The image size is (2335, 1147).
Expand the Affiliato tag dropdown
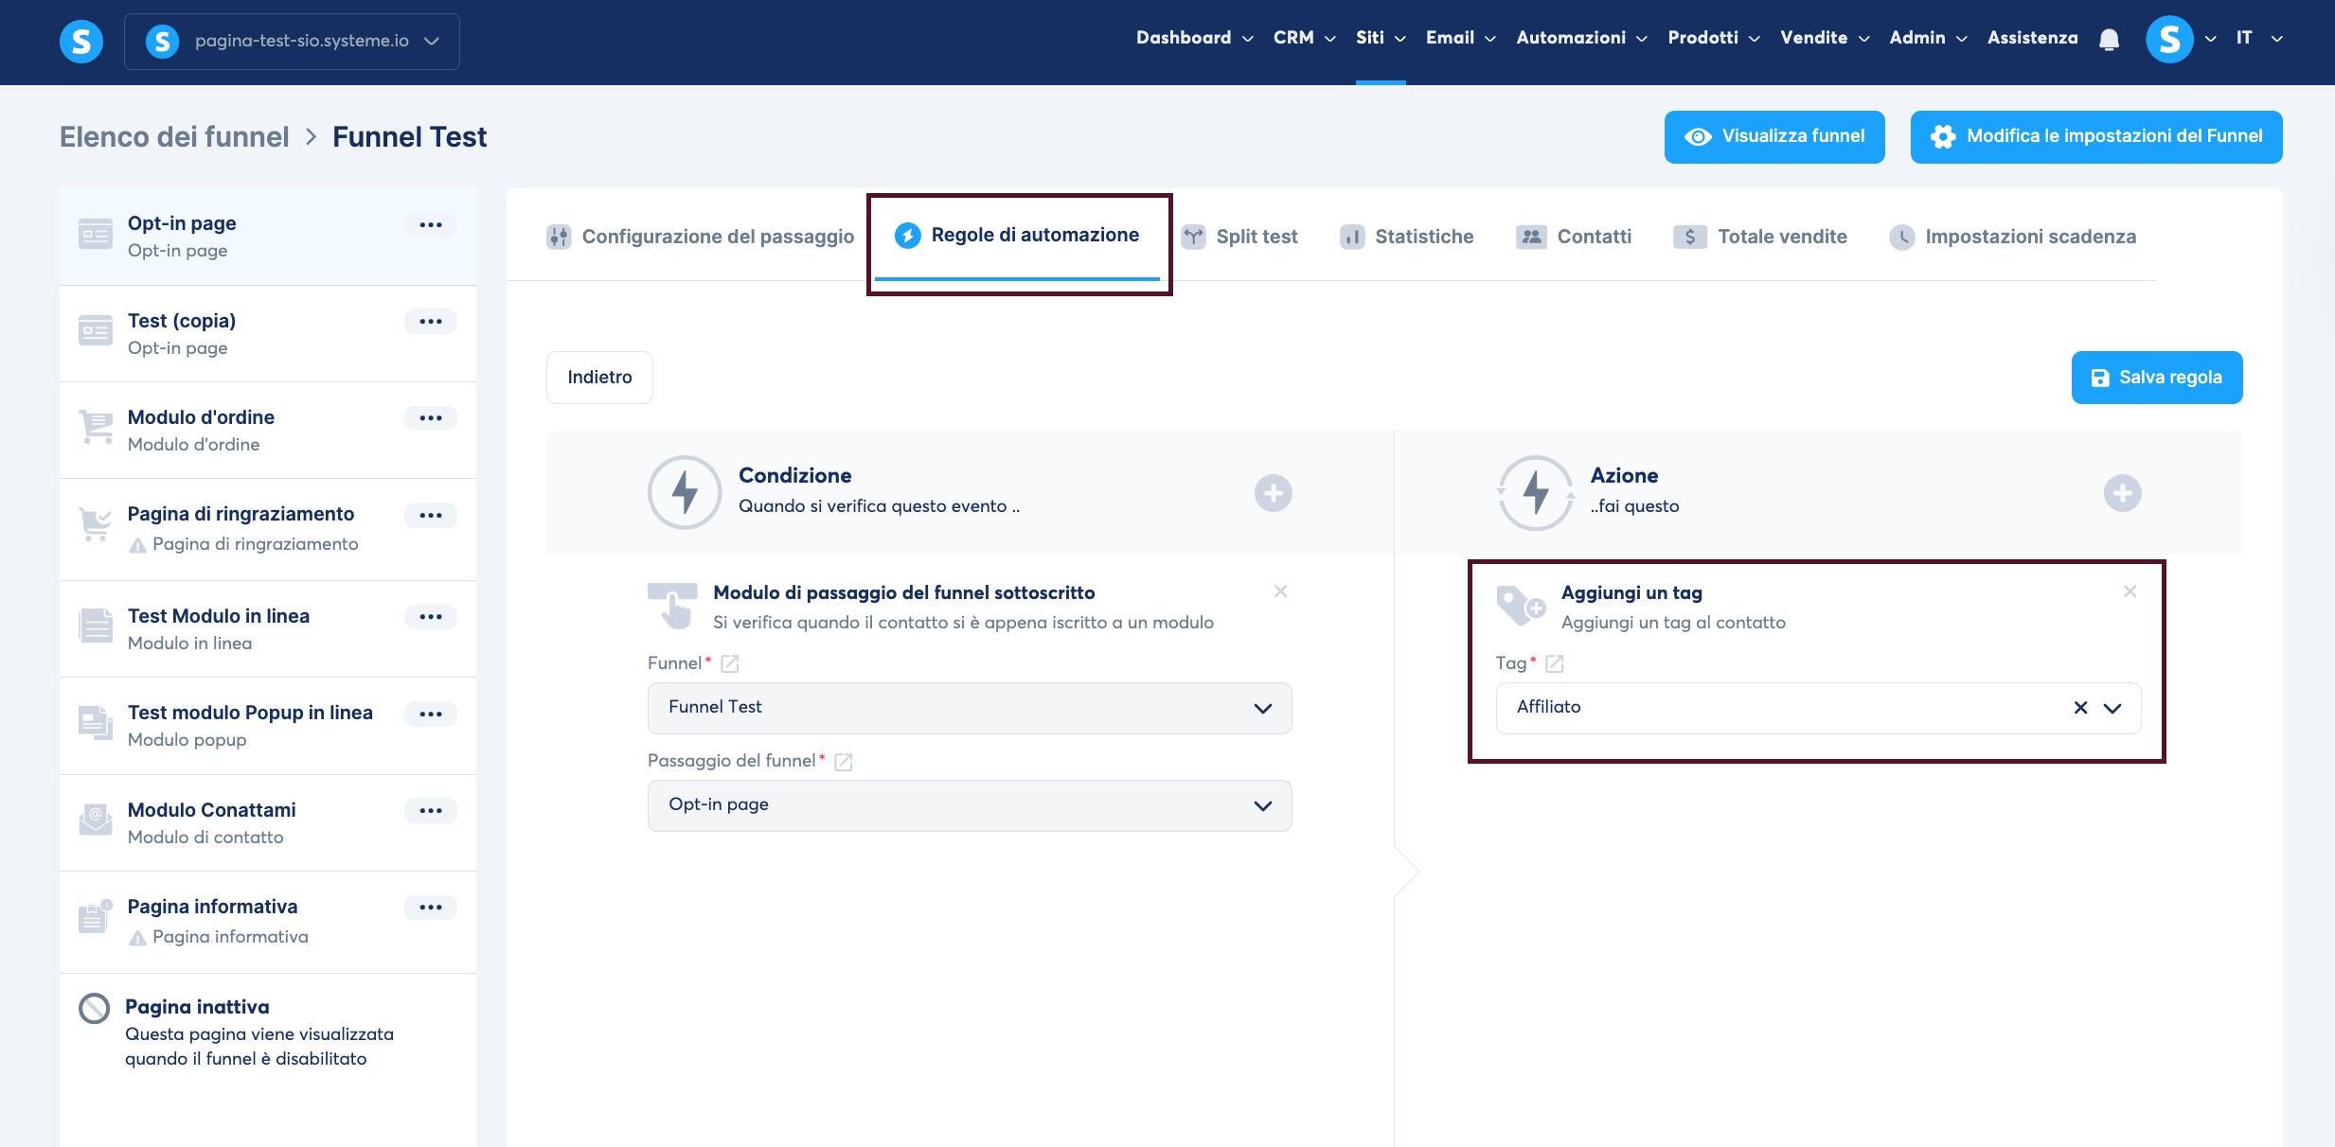(x=2112, y=708)
